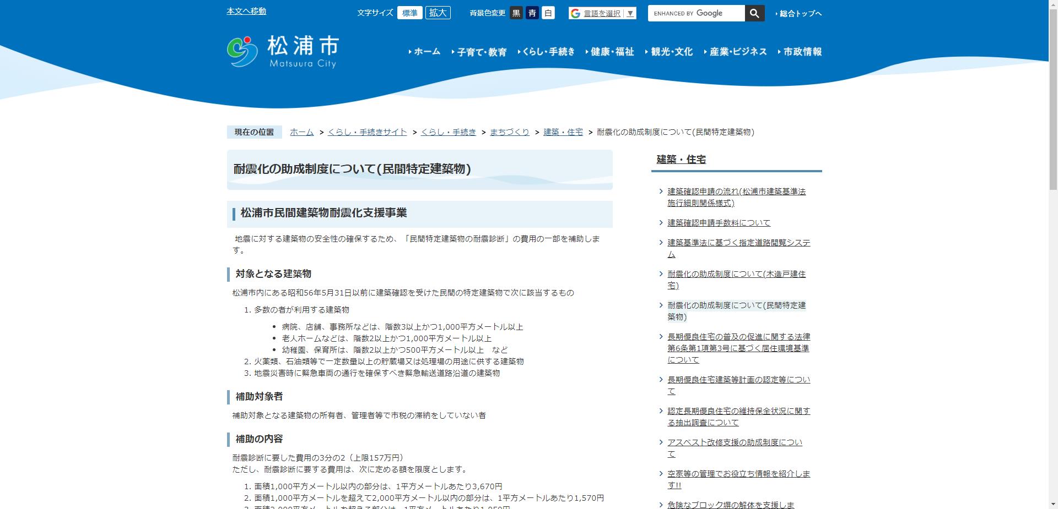Click the Google search magnifier icon
The height and width of the screenshot is (509, 1058).
coord(754,13)
